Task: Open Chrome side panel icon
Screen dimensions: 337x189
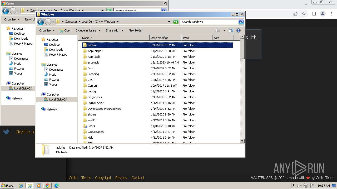Action: click(x=314, y=14)
